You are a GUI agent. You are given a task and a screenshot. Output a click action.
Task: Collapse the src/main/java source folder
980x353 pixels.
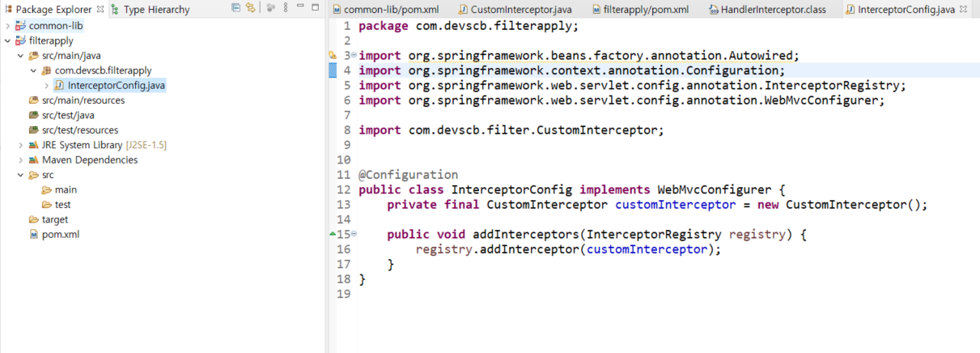[x=20, y=56]
